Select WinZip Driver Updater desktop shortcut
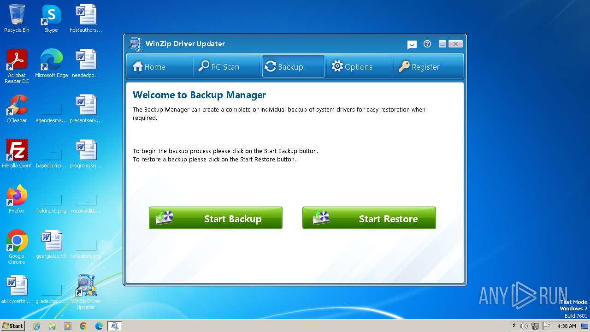The height and width of the screenshot is (332, 590). 86,292
